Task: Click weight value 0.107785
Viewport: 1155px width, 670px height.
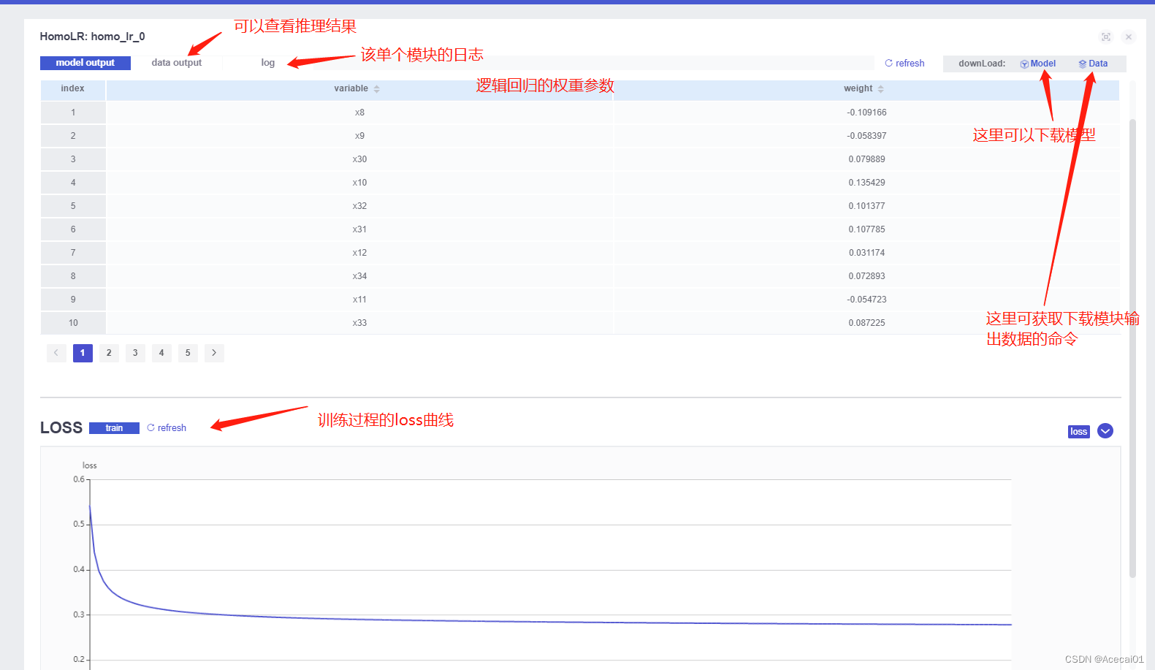Action: tap(866, 229)
